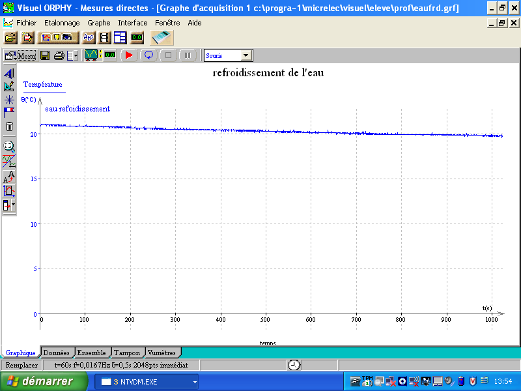Open the Graphe menu
Screen dimensions: 521x391
(99, 23)
